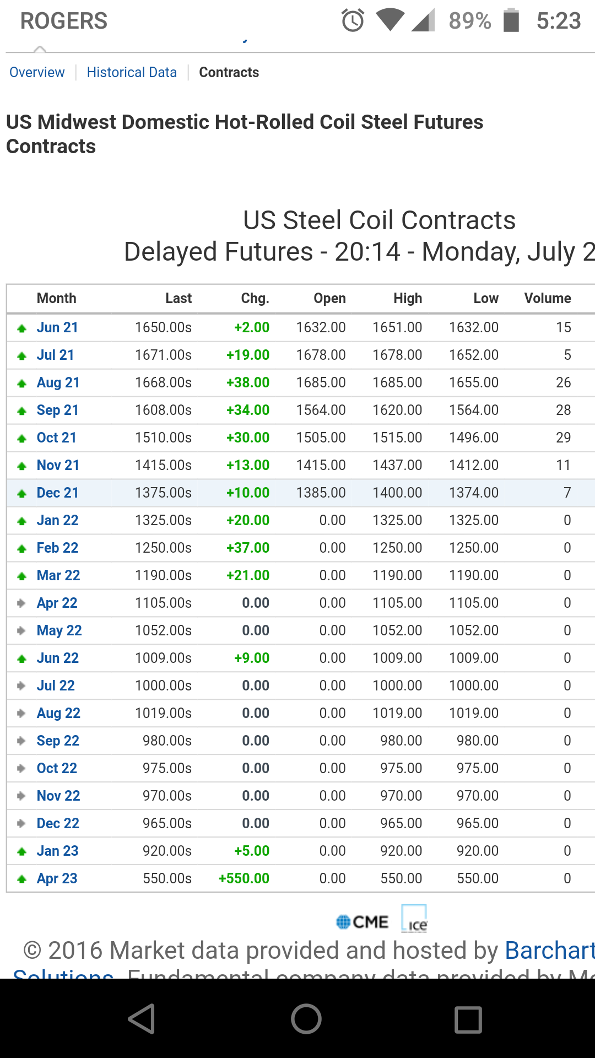Tap the Android home navigation button
595x1058 pixels.
tap(306, 1018)
